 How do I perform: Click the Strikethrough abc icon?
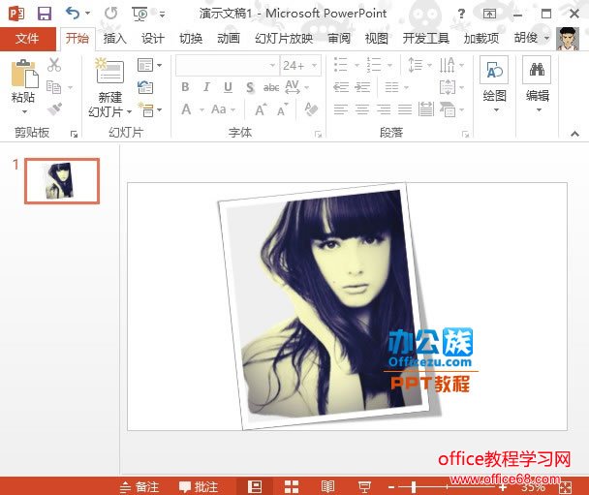(271, 87)
